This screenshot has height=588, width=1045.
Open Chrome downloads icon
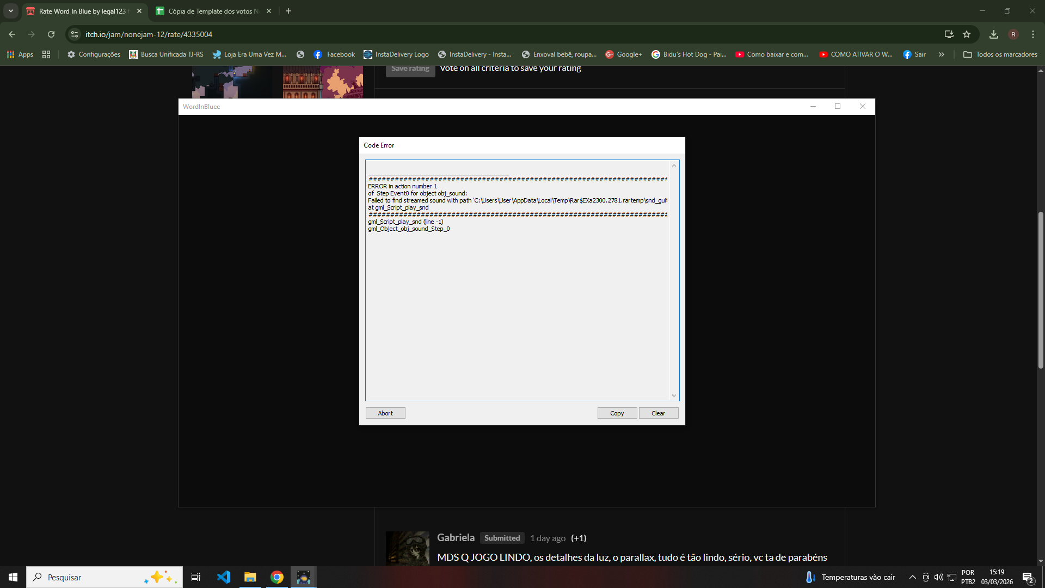994,34
